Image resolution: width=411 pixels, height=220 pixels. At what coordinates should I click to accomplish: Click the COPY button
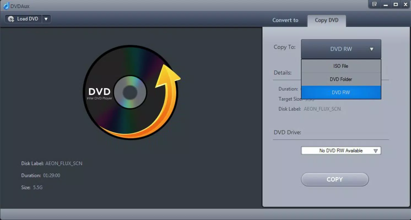[335, 179]
